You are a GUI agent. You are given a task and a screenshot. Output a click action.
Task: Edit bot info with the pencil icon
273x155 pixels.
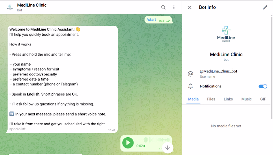265,7
